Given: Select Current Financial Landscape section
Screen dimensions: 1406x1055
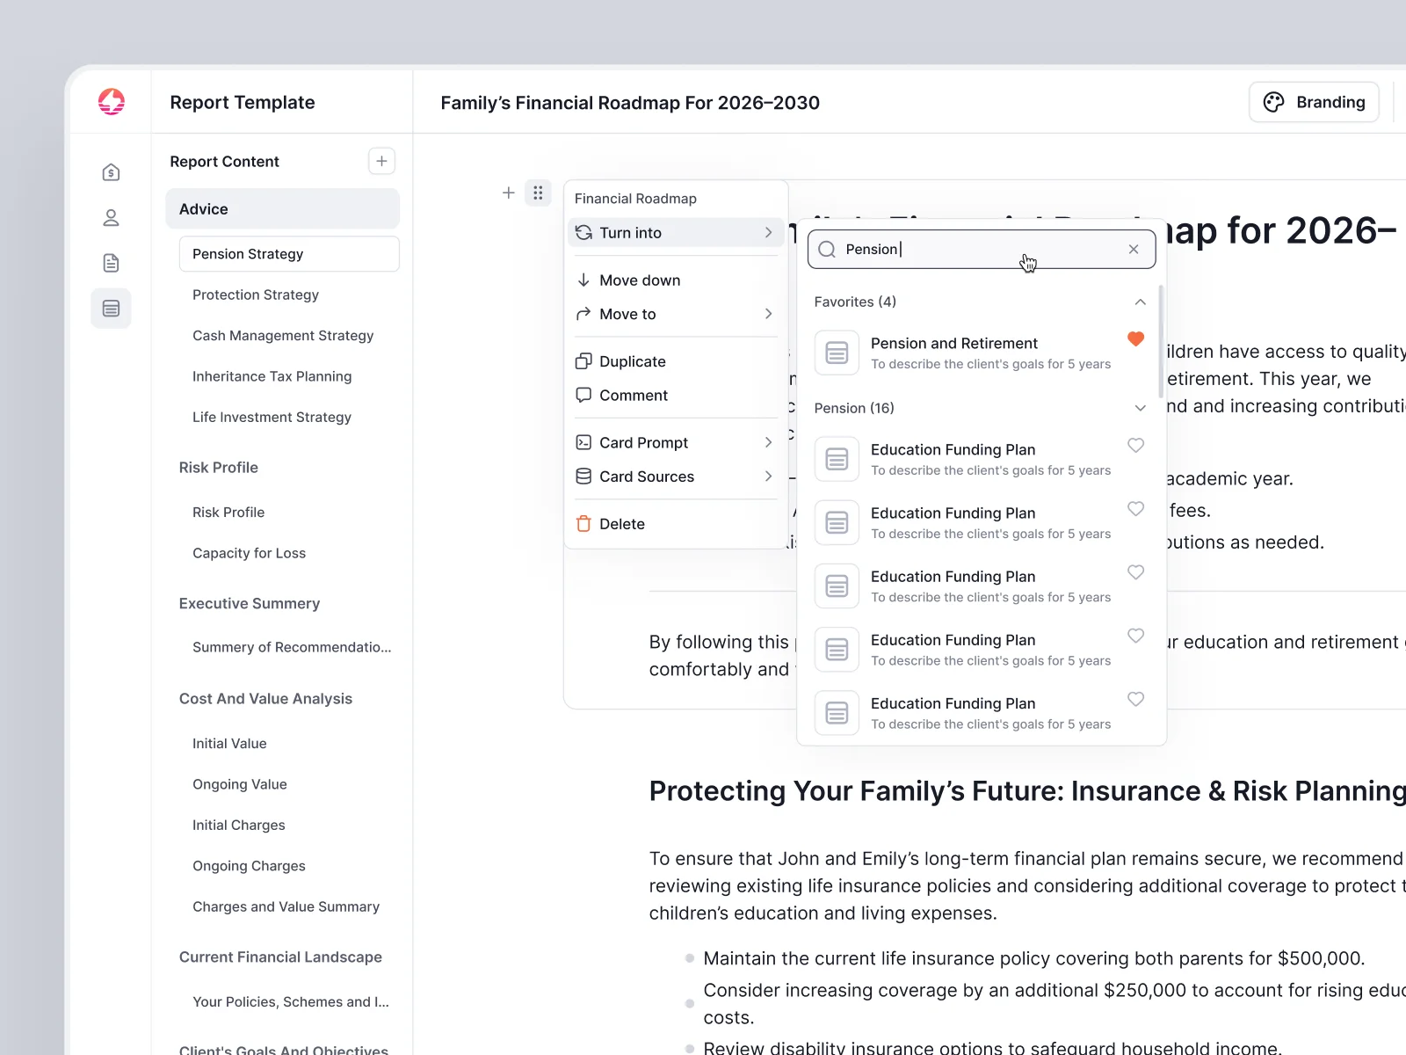Looking at the screenshot, I should [x=280, y=957].
